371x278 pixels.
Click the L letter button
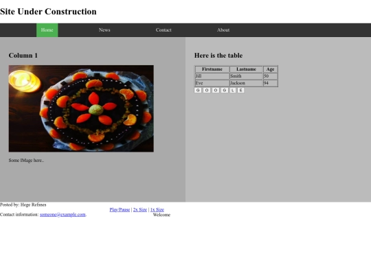(233, 91)
